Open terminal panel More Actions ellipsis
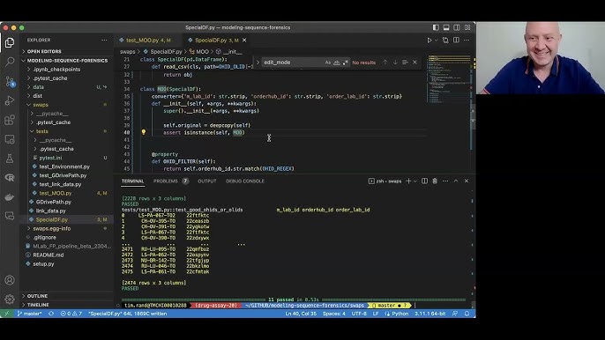The width and height of the screenshot is (605, 340). [445, 181]
